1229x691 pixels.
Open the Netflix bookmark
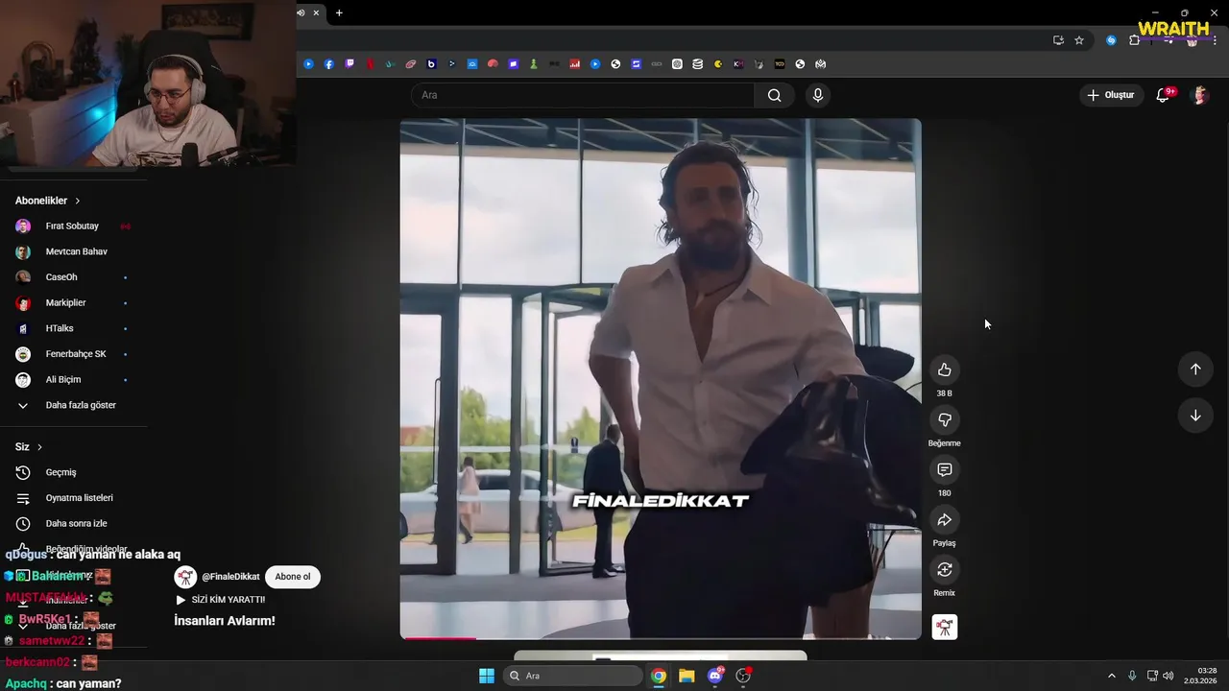(370, 64)
